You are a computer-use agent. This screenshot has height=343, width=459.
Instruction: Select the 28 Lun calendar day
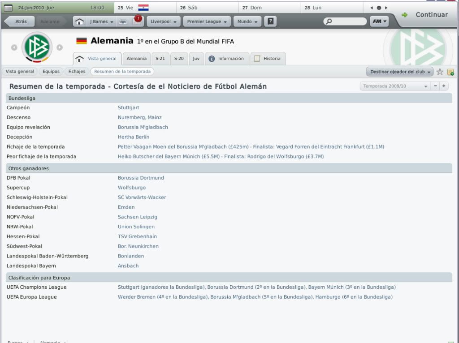332,8
